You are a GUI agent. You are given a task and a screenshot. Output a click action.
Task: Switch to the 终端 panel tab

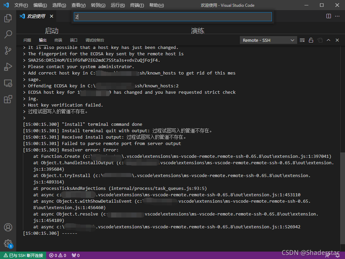pos(58,40)
